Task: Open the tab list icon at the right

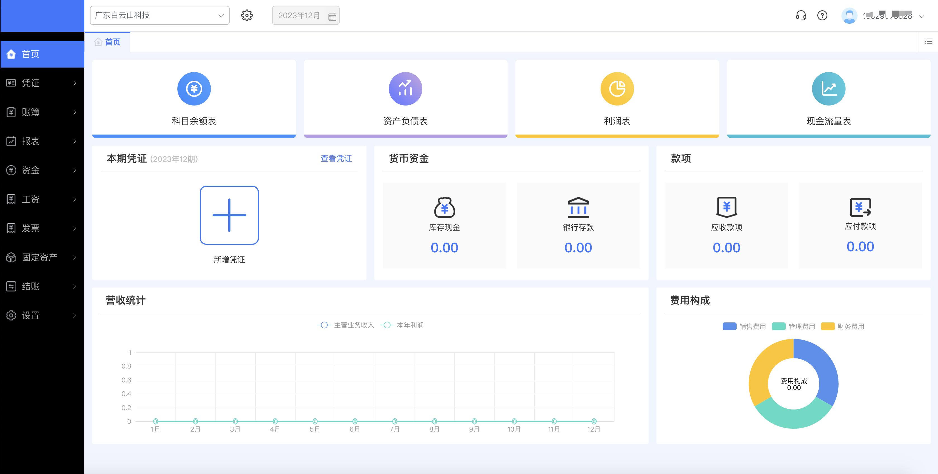Action: point(928,42)
